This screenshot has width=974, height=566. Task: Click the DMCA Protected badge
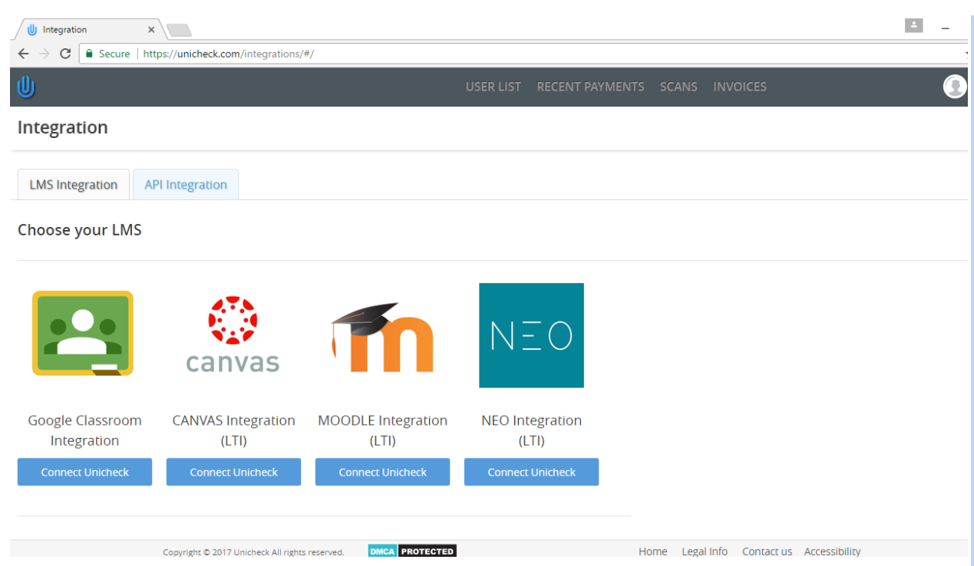pos(412,551)
